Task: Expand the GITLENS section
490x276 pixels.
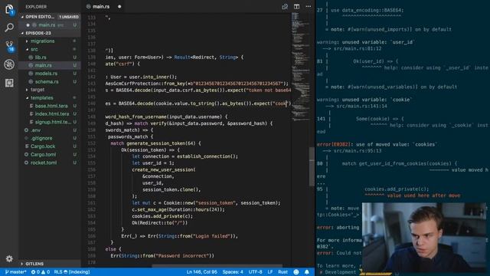Action: click(x=34, y=264)
